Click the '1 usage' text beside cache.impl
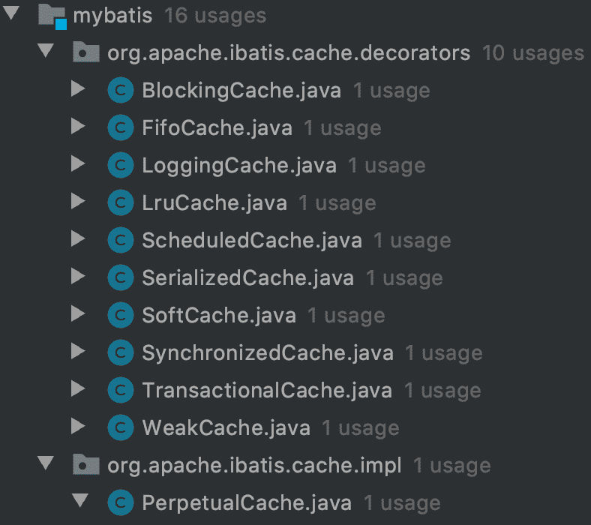This screenshot has width=591, height=525. pos(452,466)
